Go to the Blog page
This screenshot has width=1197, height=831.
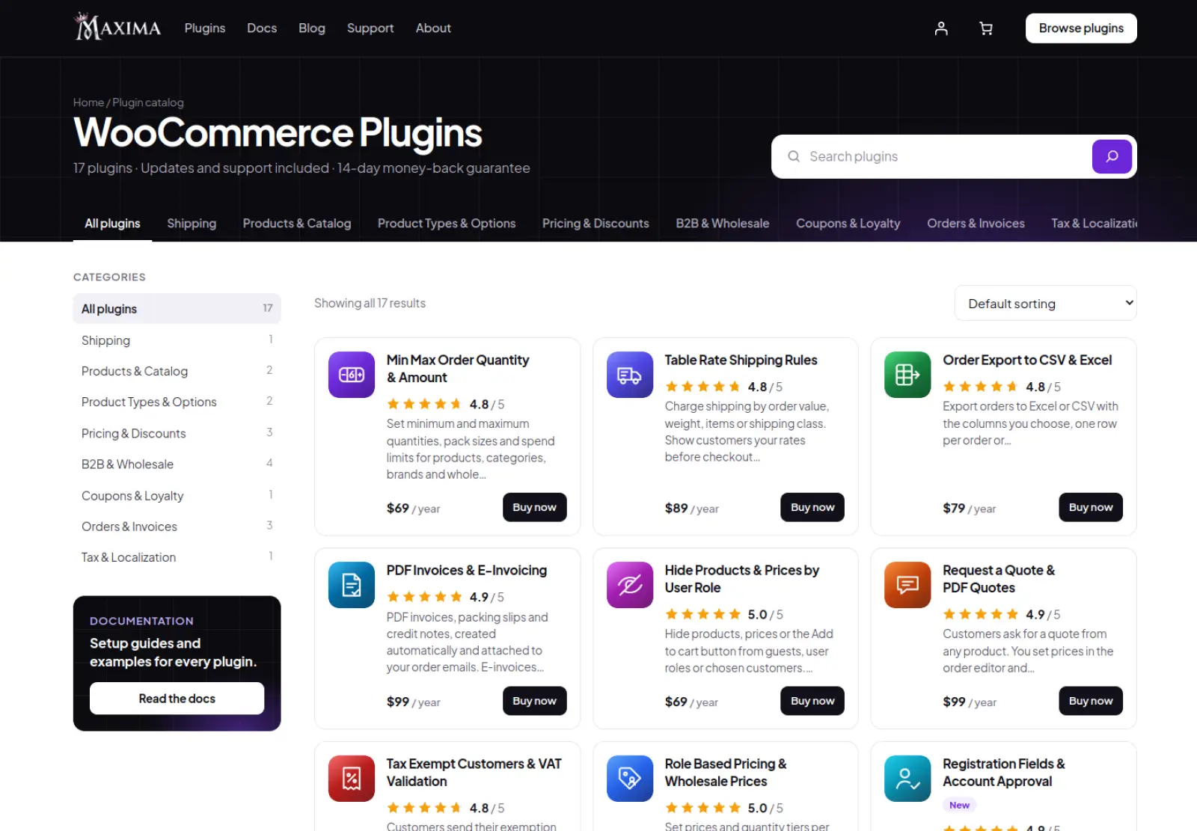pos(312,28)
